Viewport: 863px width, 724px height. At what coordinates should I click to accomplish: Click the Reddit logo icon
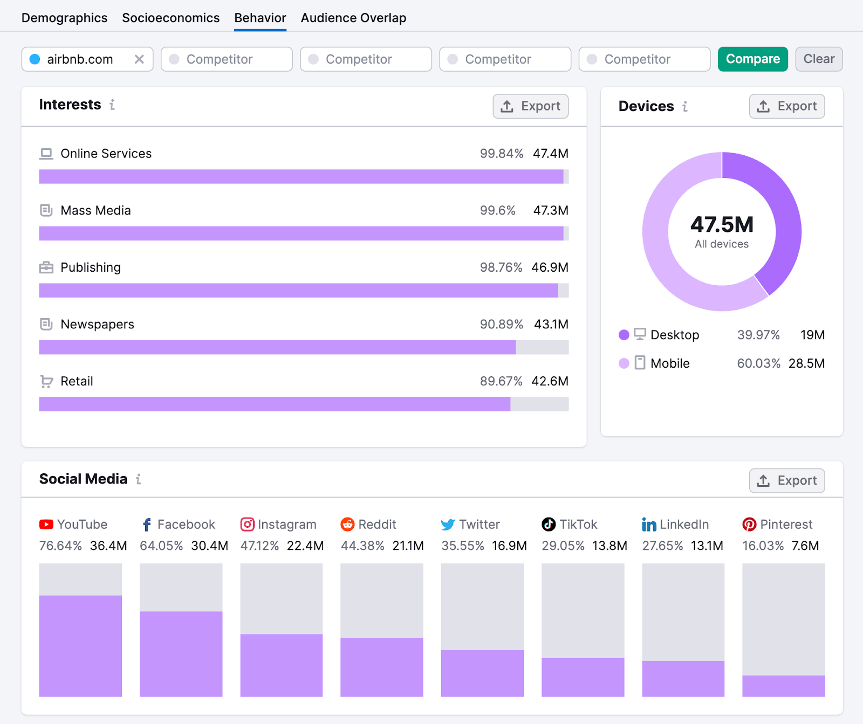pyautogui.click(x=347, y=524)
